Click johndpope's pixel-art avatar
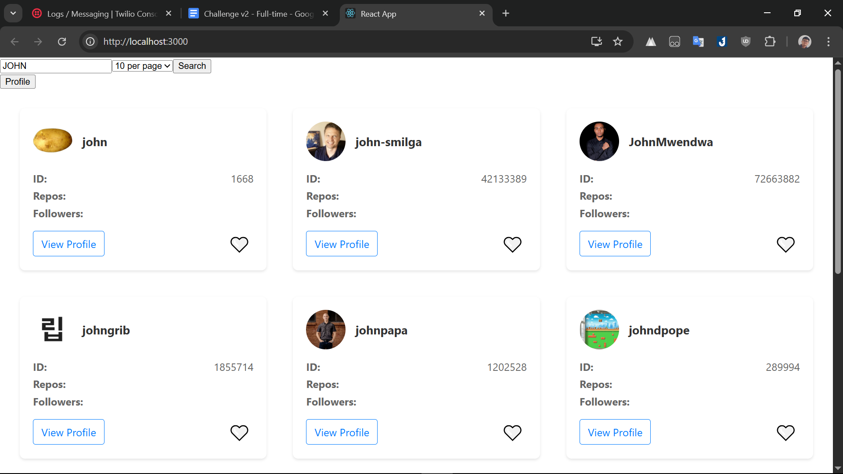Screen dimensions: 843x474 [x=599, y=330]
